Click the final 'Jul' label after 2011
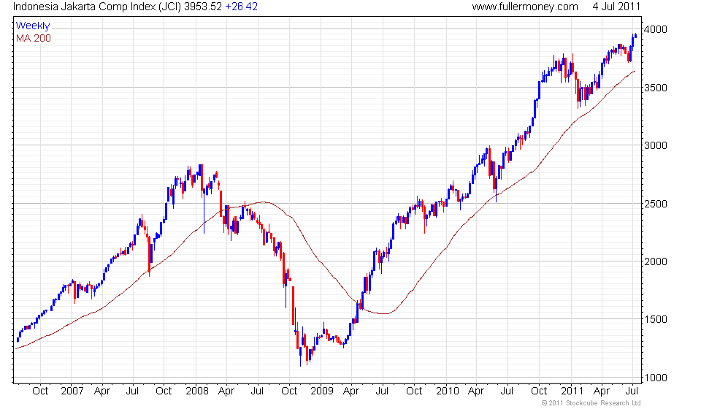 tap(632, 391)
